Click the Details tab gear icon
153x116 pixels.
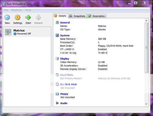click(x=56, y=16)
